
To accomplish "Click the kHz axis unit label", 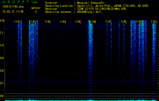I will tap(2, 20).
